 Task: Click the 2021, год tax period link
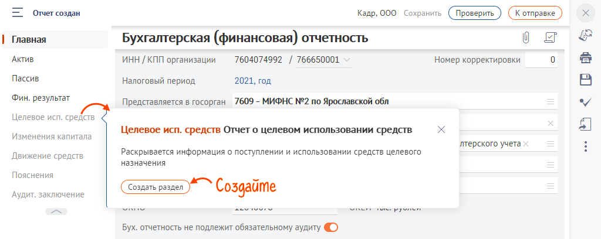click(252, 81)
